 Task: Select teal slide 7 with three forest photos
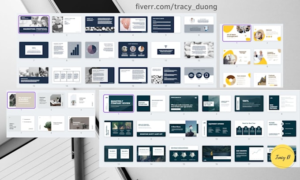(x=119, y=129)
